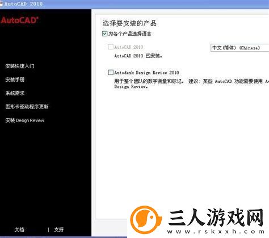The image size is (269, 238).
Task: Click the red AutoCAD logo in the sidebar
Action: tap(19, 20)
